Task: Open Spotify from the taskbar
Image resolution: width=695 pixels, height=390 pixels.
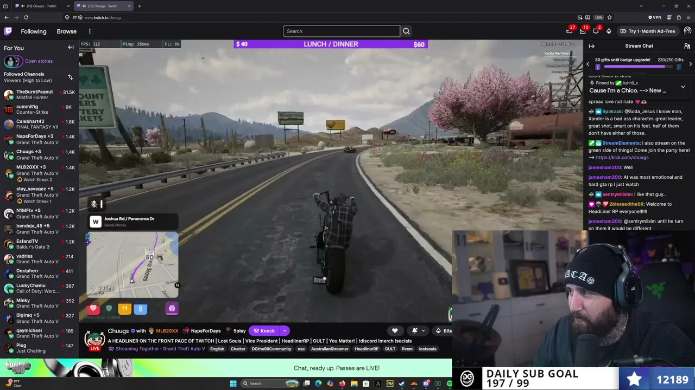Action: point(450,383)
